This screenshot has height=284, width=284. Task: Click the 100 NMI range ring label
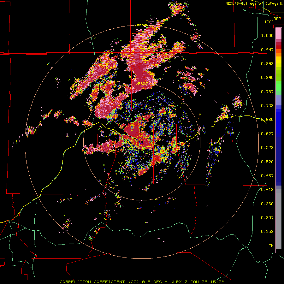tap(142, 25)
